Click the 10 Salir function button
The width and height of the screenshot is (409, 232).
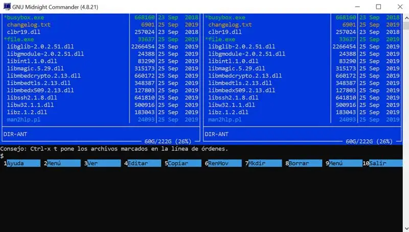click(382, 163)
